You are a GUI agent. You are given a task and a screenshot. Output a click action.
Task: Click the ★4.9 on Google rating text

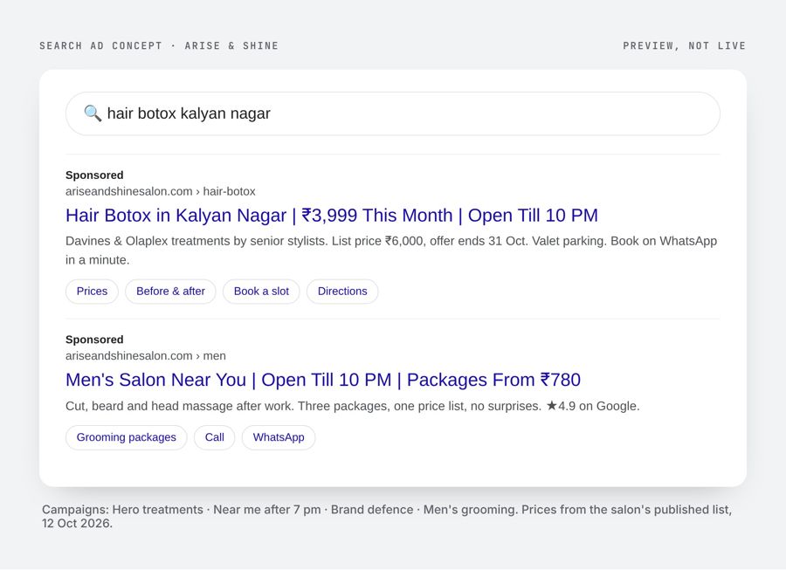click(593, 406)
